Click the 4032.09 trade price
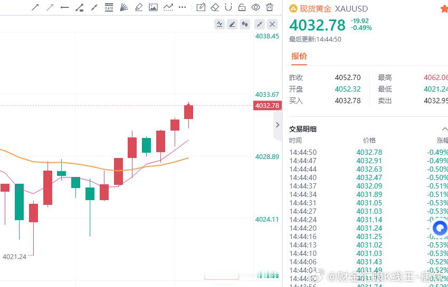Screen dimensions: 448x287 [369, 186]
